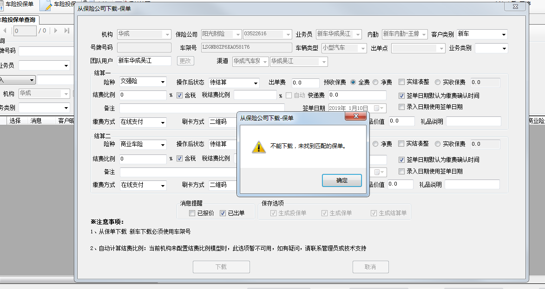The width and height of the screenshot is (545, 289).
Task: Click the 取消 button at the bottom
Action: [370, 267]
